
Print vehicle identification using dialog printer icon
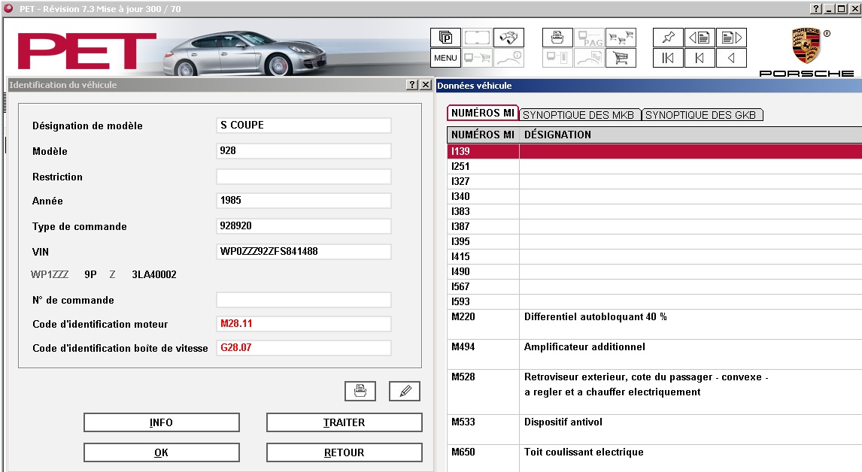[x=360, y=391]
